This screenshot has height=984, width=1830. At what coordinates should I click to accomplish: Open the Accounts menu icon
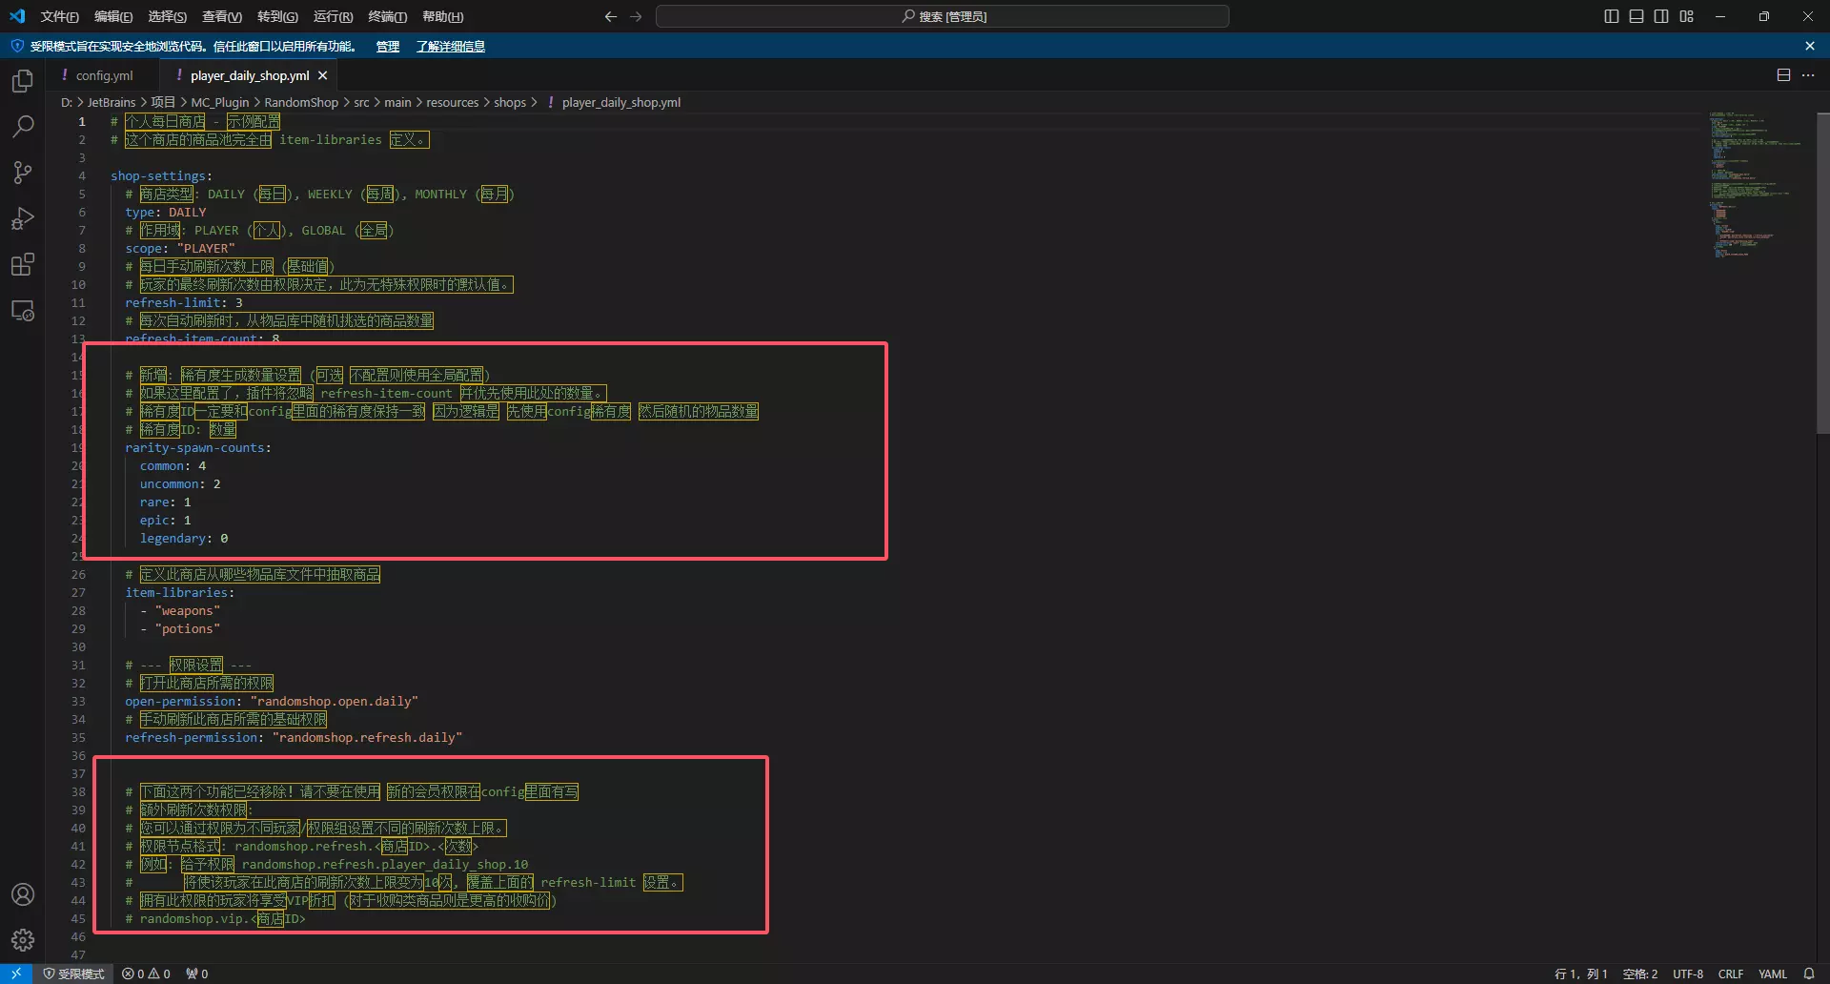click(23, 894)
